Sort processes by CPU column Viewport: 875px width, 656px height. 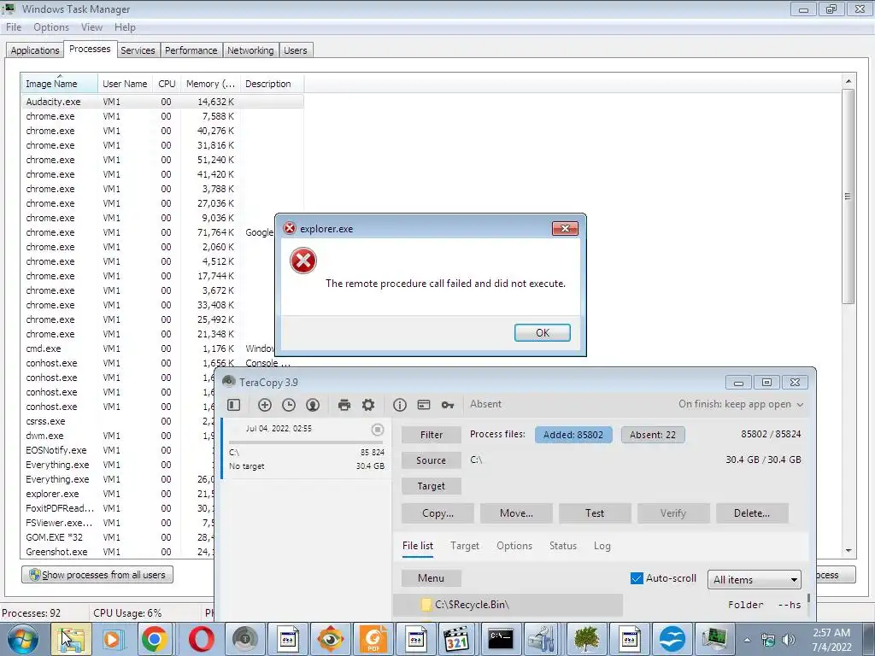167,84
